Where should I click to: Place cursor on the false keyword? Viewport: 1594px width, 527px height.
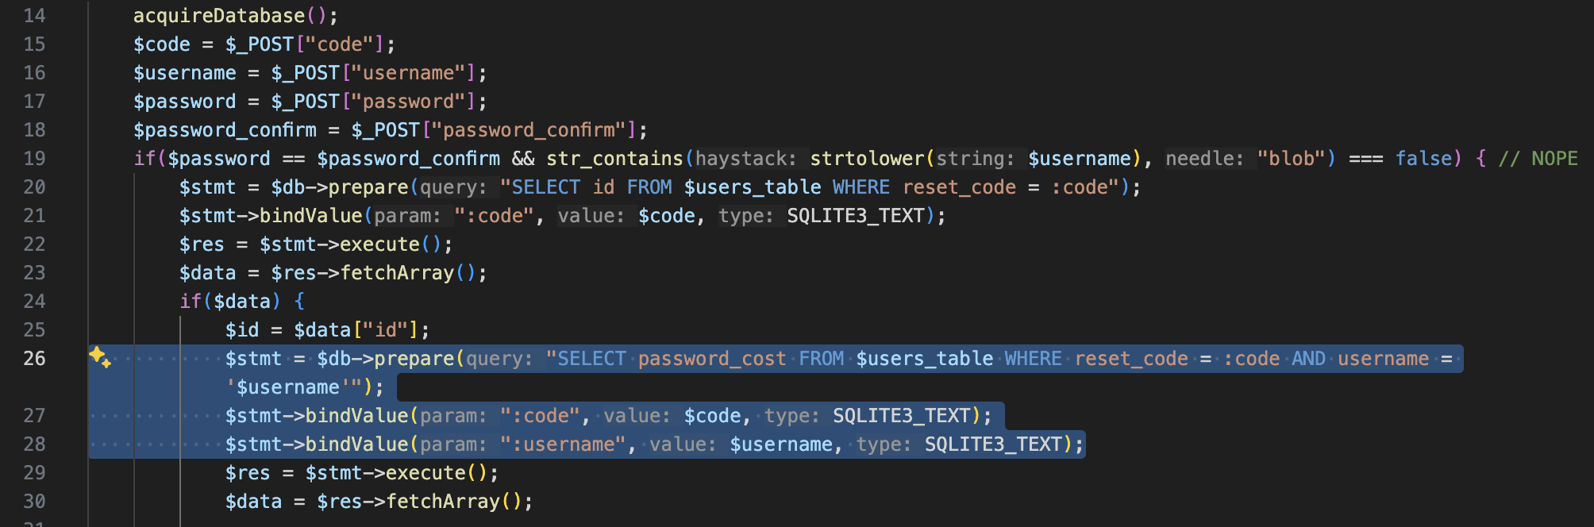click(1423, 159)
